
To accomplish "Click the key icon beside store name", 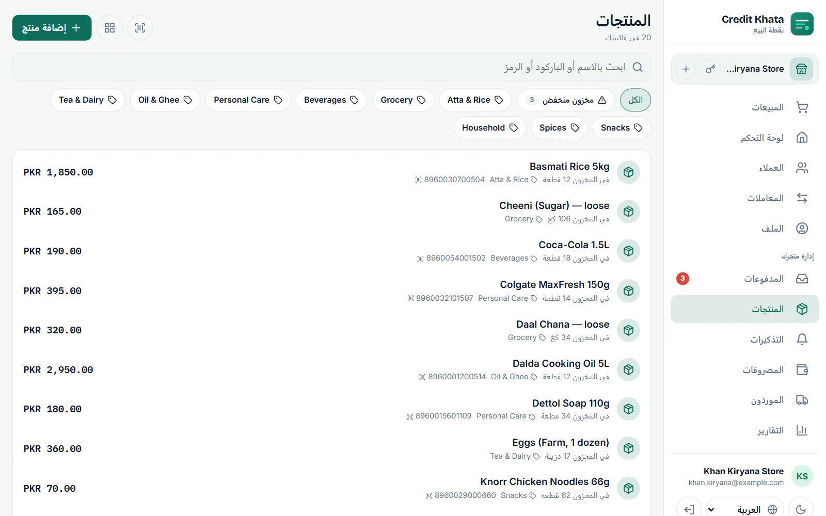I will point(710,69).
